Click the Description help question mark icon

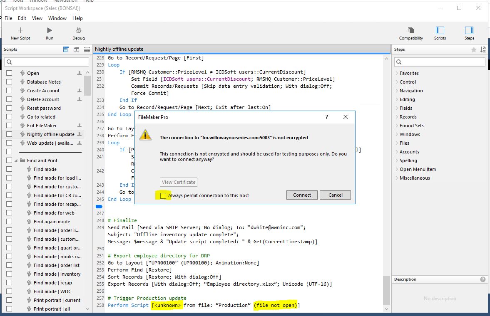click(483, 279)
